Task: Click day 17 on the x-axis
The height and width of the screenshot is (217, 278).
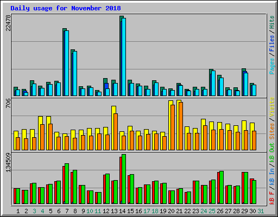Action: coord(147,211)
